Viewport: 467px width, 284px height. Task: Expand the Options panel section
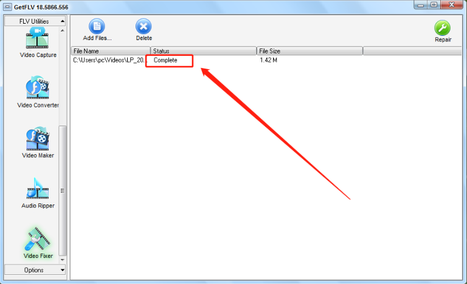35,270
